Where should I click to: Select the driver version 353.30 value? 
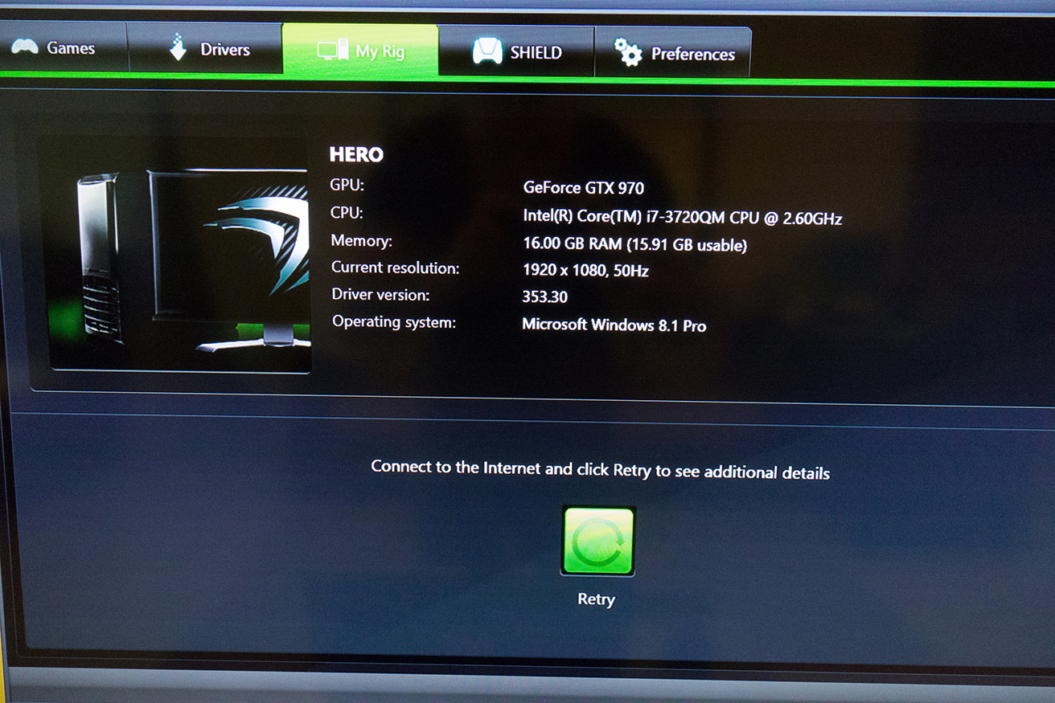tap(545, 296)
